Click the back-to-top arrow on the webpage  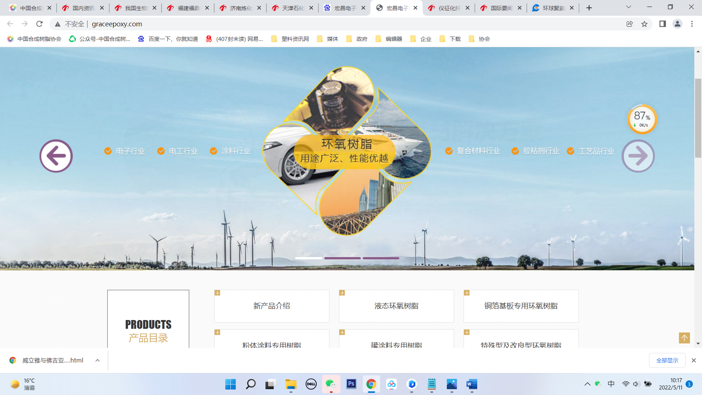click(x=684, y=338)
